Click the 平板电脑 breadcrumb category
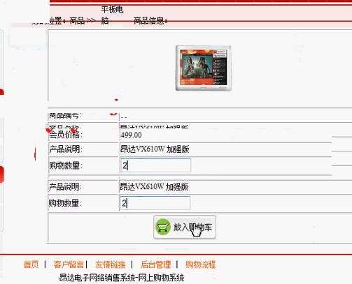Image resolution: width=352 pixels, height=284 pixels. [x=112, y=15]
